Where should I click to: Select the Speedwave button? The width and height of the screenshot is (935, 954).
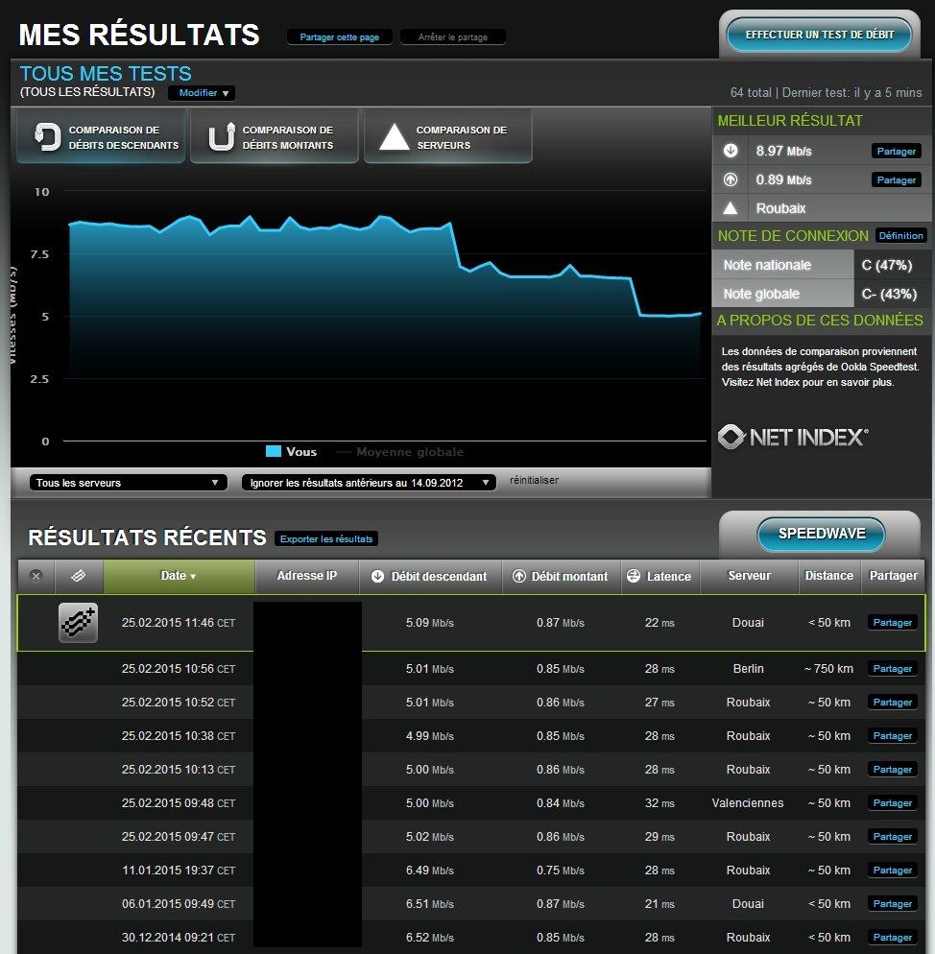821,534
